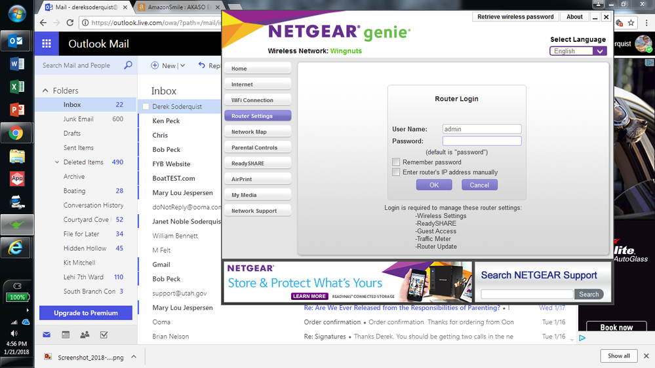Viewport: 655px width, 368px height.
Task: Switch to the AmazonSmile Chrome tab
Action: (x=179, y=7)
